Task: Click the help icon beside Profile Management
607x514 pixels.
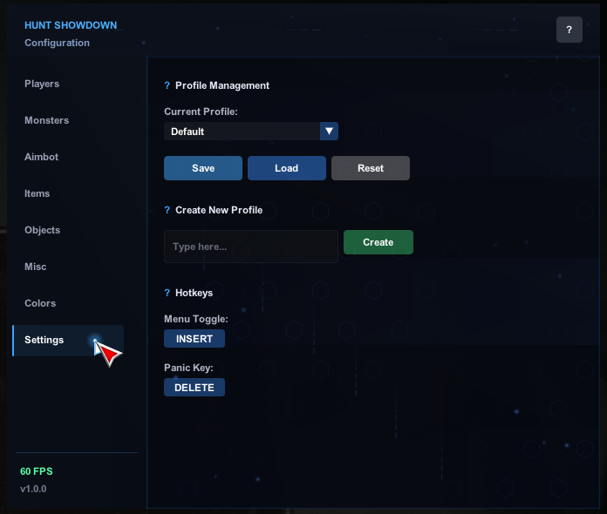Action: (167, 85)
